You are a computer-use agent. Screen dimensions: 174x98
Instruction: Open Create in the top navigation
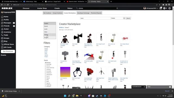57,8
